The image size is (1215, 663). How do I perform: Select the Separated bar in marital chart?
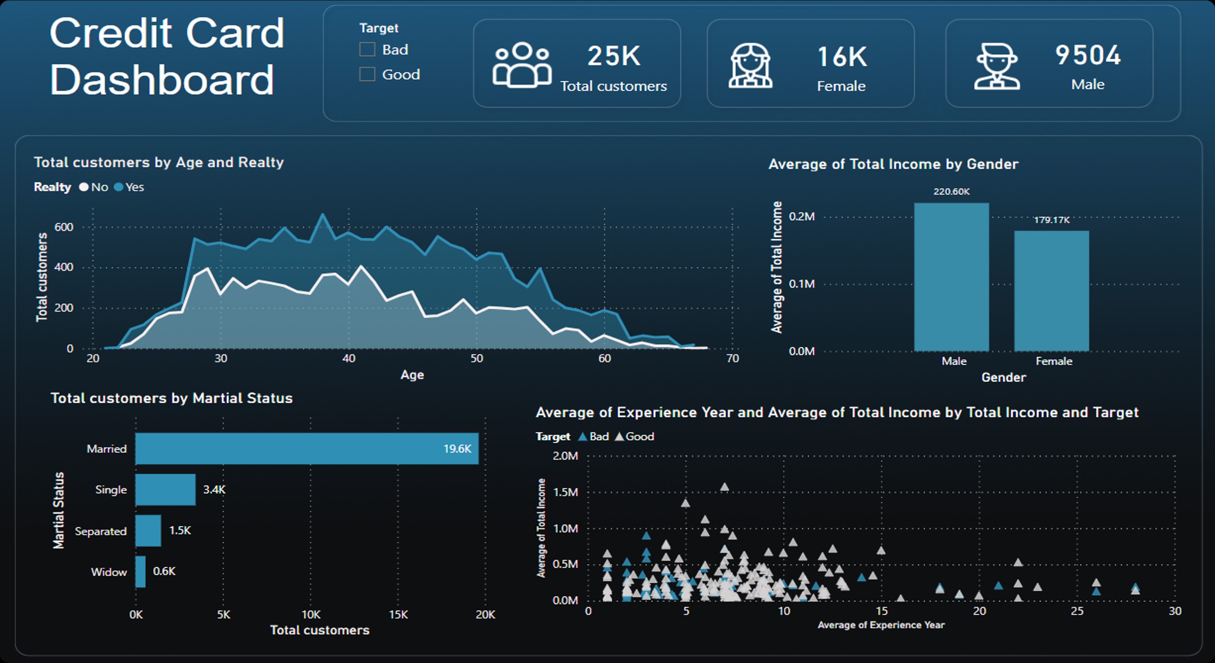pos(149,531)
